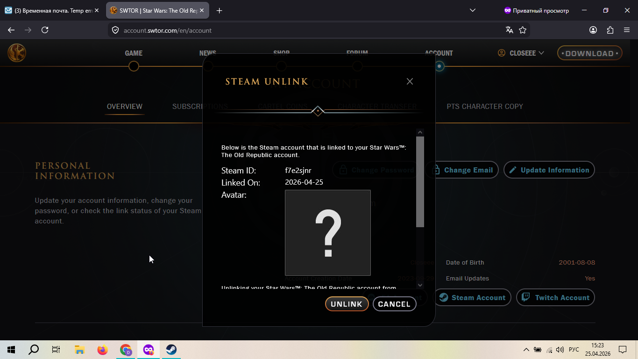
Task: Bookmark the page with star icon
Action: click(523, 30)
